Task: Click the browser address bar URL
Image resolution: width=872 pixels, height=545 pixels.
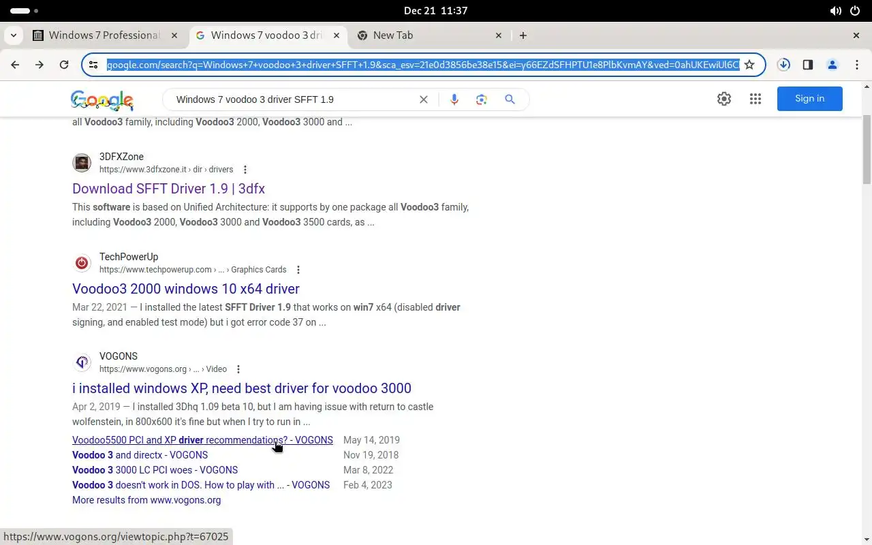Action: (422, 65)
